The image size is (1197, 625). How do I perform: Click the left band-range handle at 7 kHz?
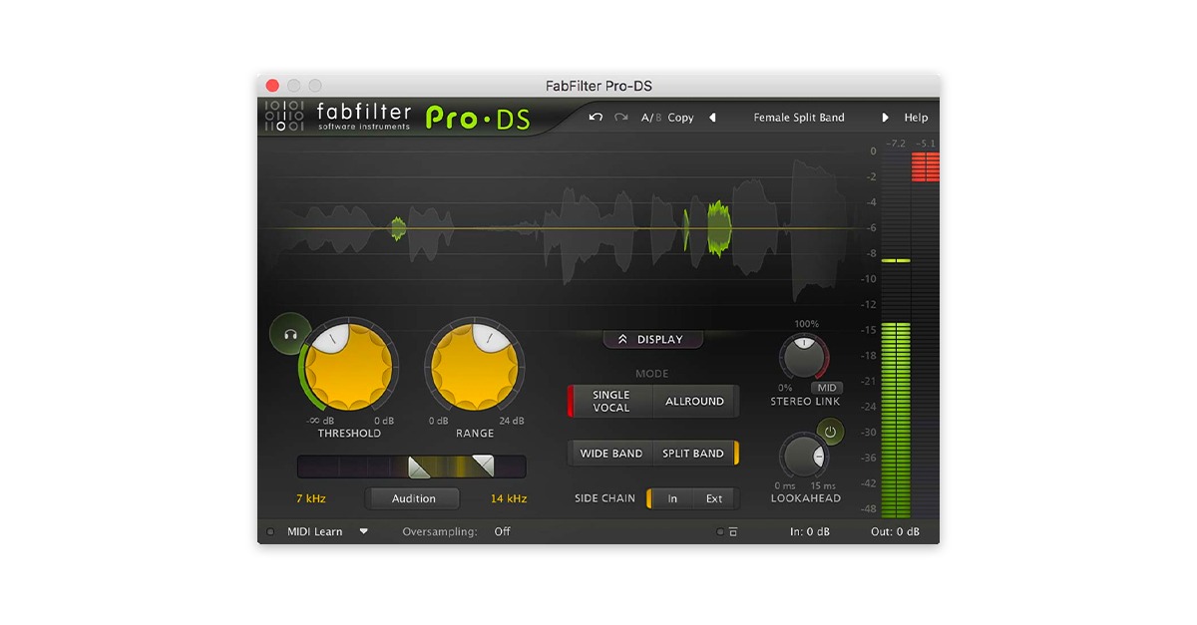(419, 467)
